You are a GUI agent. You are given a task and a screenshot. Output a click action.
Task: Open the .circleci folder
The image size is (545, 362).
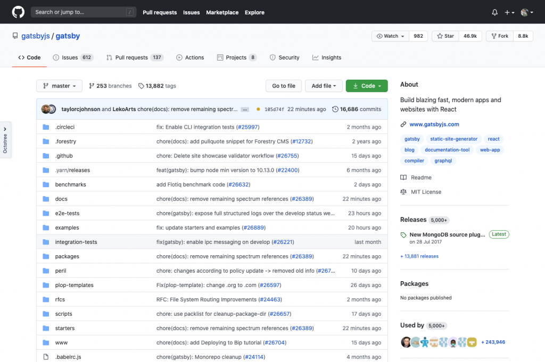tap(64, 127)
